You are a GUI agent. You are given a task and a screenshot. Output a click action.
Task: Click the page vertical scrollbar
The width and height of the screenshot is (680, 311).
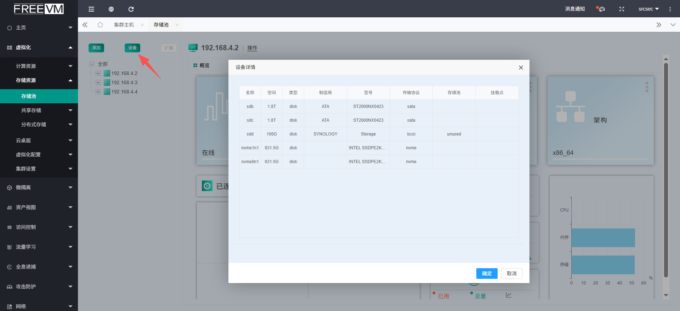coord(666,170)
